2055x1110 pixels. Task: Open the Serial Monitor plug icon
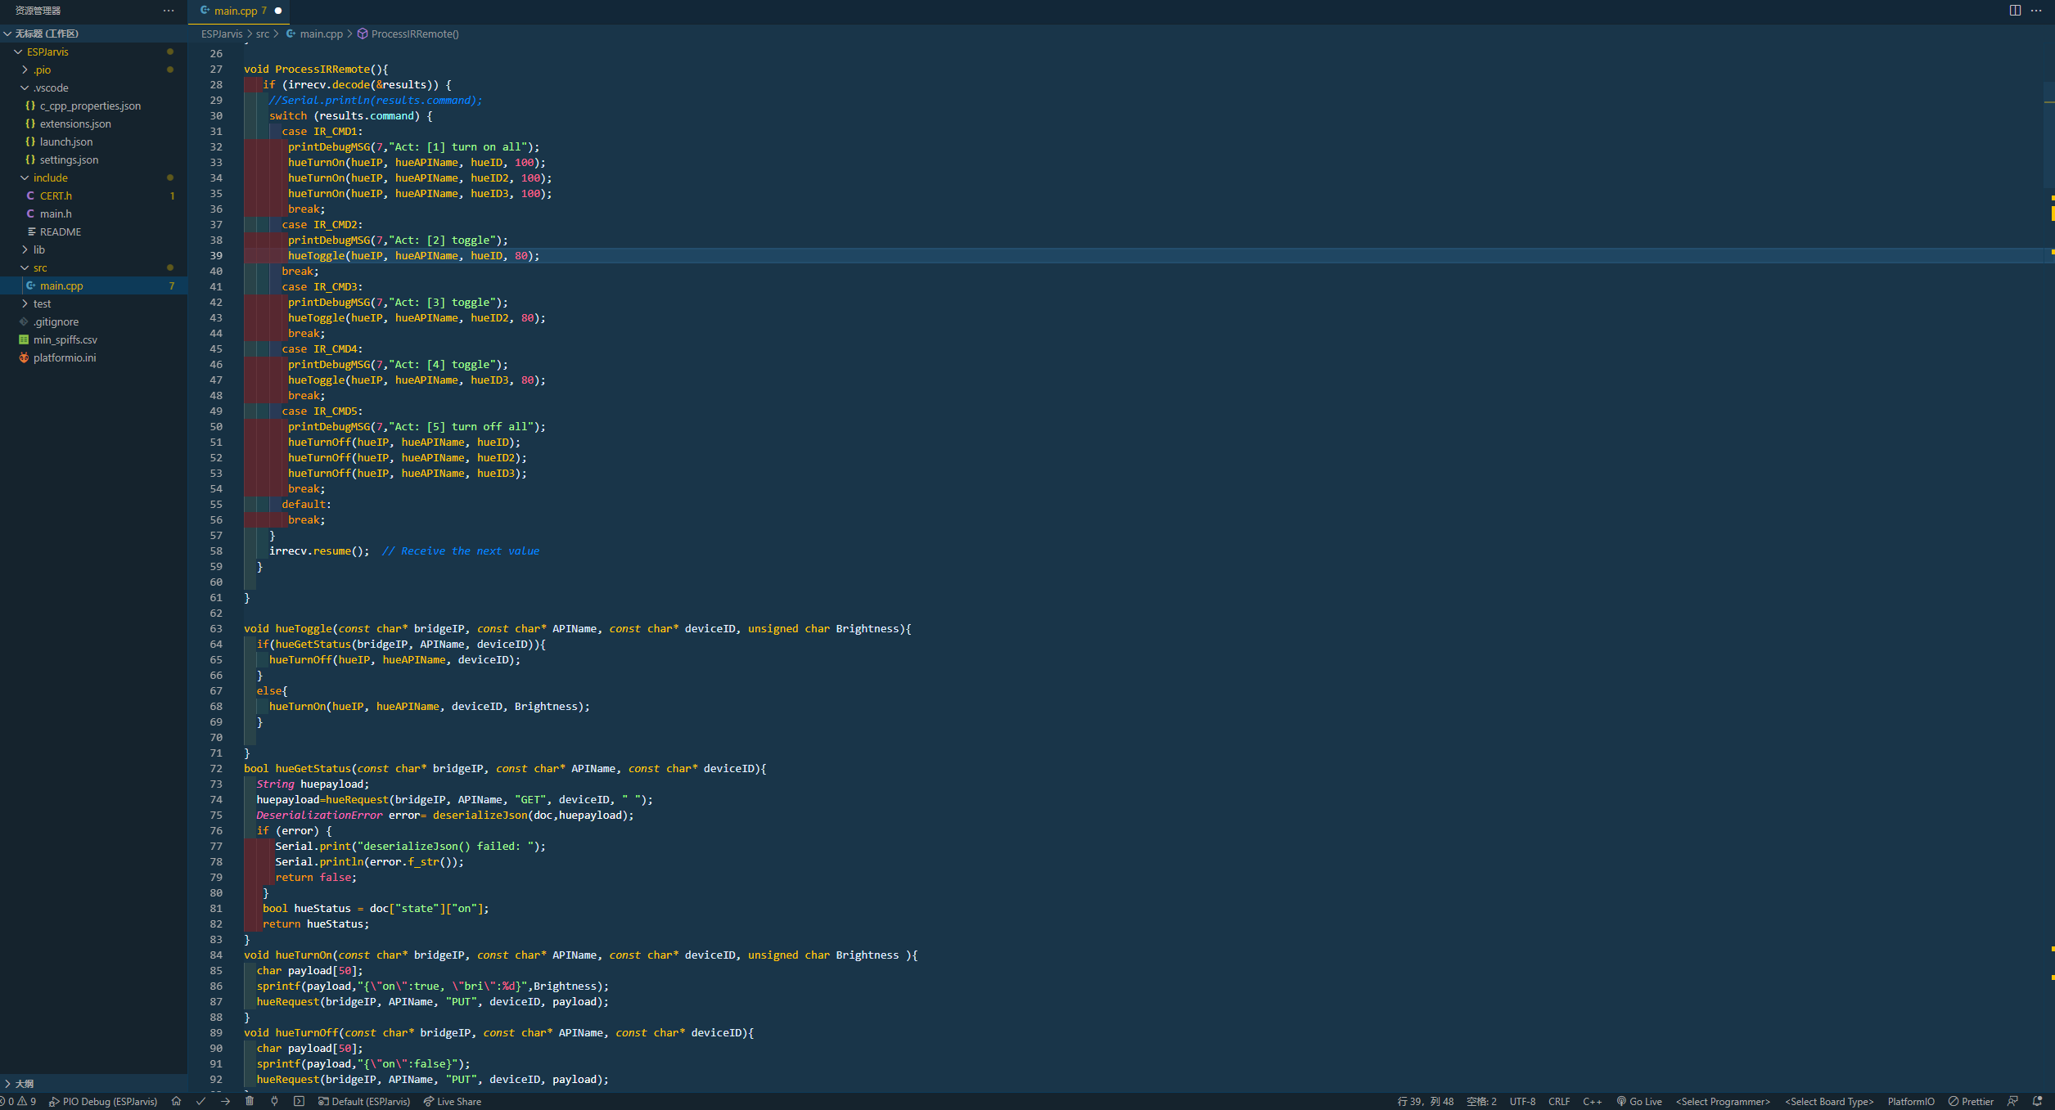[273, 1101]
